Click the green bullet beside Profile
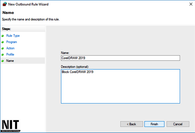This screenshot has height=133, width=195. pyautogui.click(x=2, y=55)
